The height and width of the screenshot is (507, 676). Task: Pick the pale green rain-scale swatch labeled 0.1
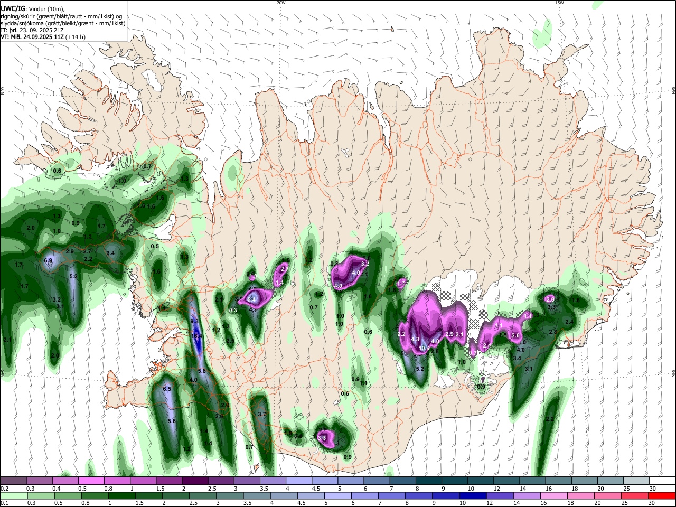(x=13, y=495)
